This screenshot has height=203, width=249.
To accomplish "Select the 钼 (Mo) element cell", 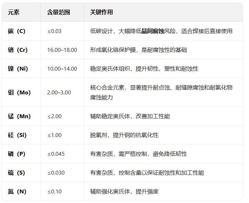I will click(19, 93).
